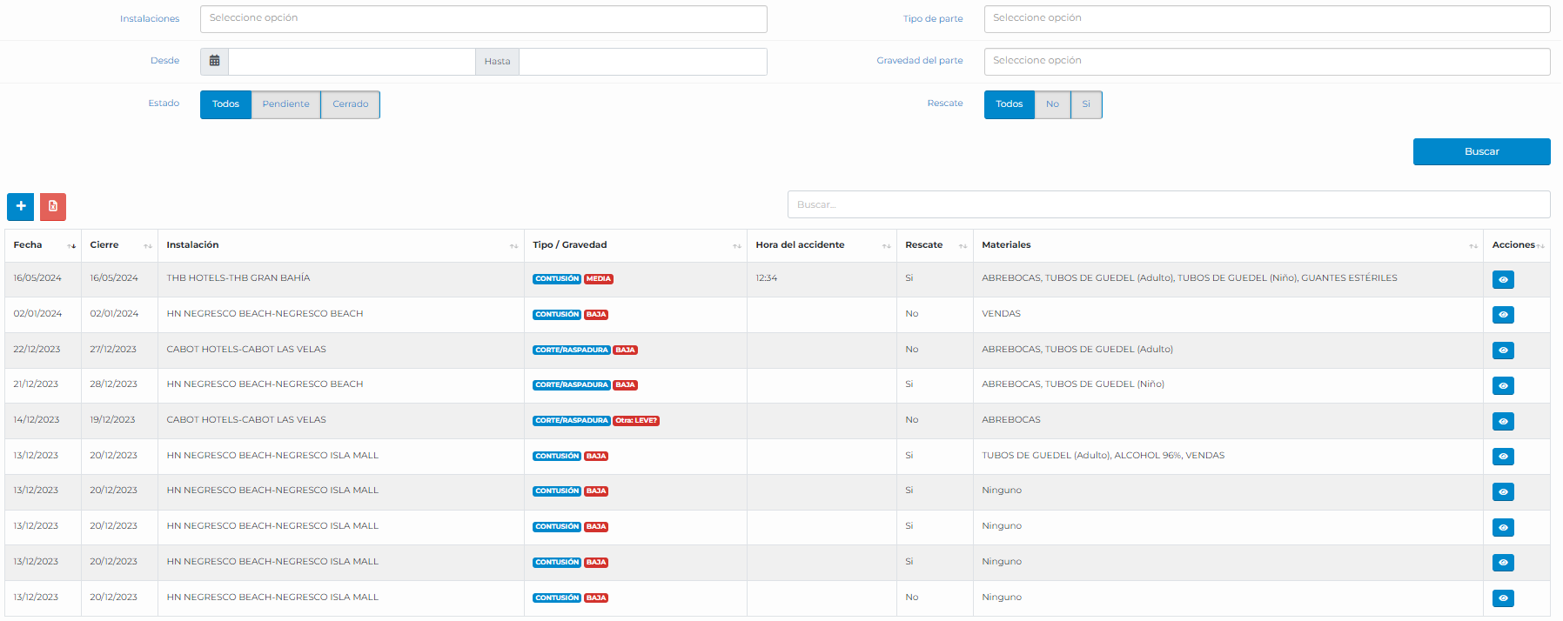Click eye icon for 02/01/2024 Negresco Beach row
The height and width of the screenshot is (621, 1563).
pos(1502,315)
